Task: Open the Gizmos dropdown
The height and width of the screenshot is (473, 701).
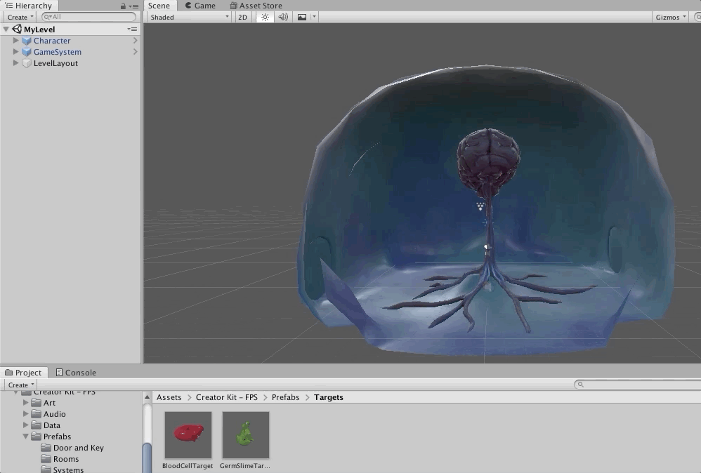Action: 670,17
